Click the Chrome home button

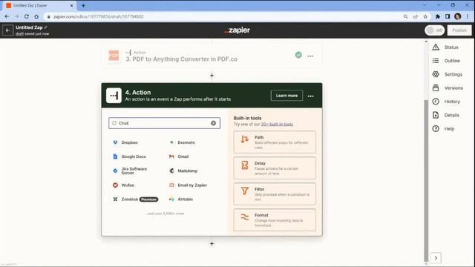click(36, 16)
